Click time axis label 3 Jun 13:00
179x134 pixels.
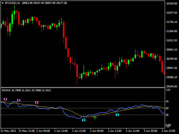[168, 131]
